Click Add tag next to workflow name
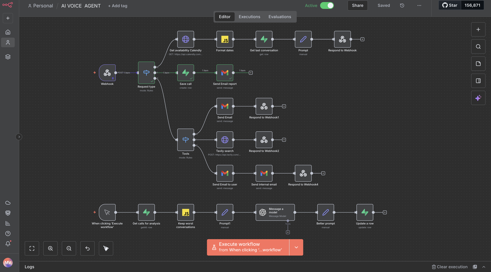The height and width of the screenshot is (272, 491). [x=118, y=6]
